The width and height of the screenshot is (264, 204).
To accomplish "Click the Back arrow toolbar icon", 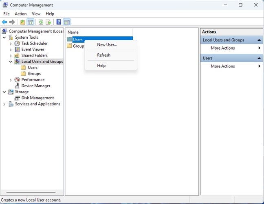I will [x=4, y=22].
